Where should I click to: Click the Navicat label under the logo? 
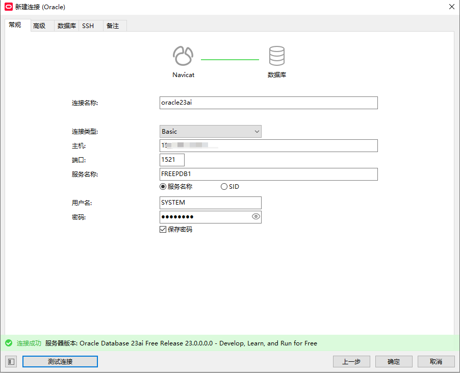coord(184,75)
